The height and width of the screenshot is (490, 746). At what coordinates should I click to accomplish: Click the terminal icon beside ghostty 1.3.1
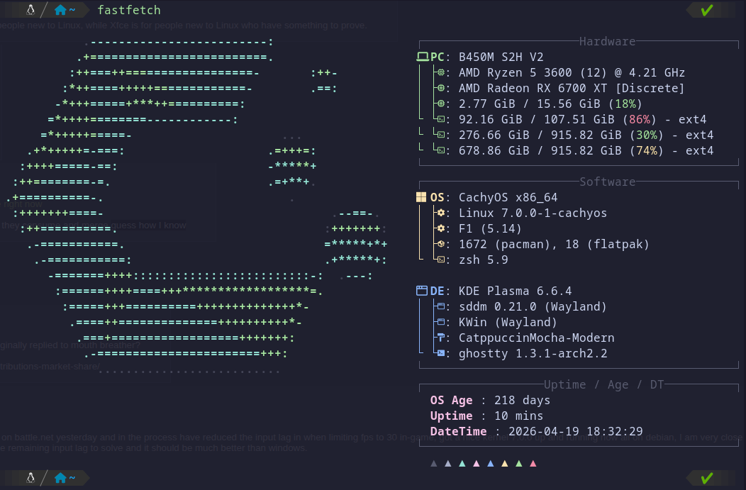(441, 353)
